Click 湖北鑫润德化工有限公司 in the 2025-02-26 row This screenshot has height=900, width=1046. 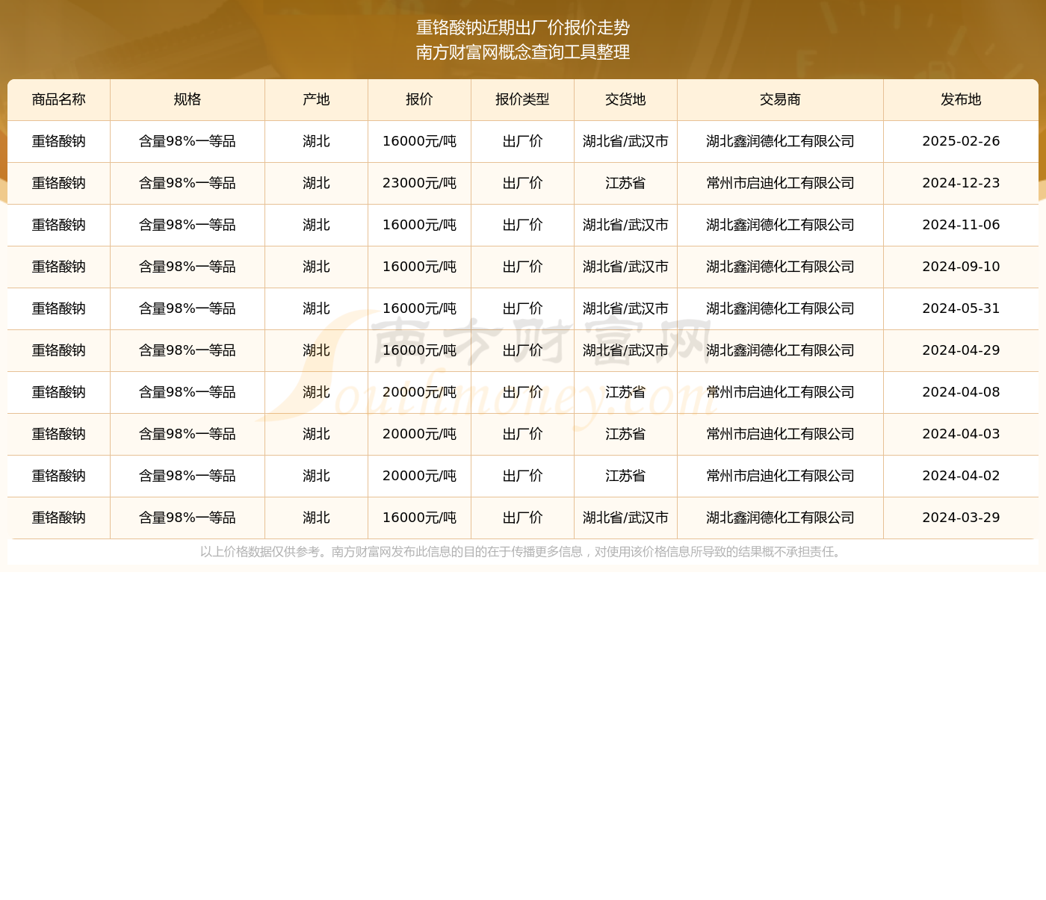(x=781, y=142)
